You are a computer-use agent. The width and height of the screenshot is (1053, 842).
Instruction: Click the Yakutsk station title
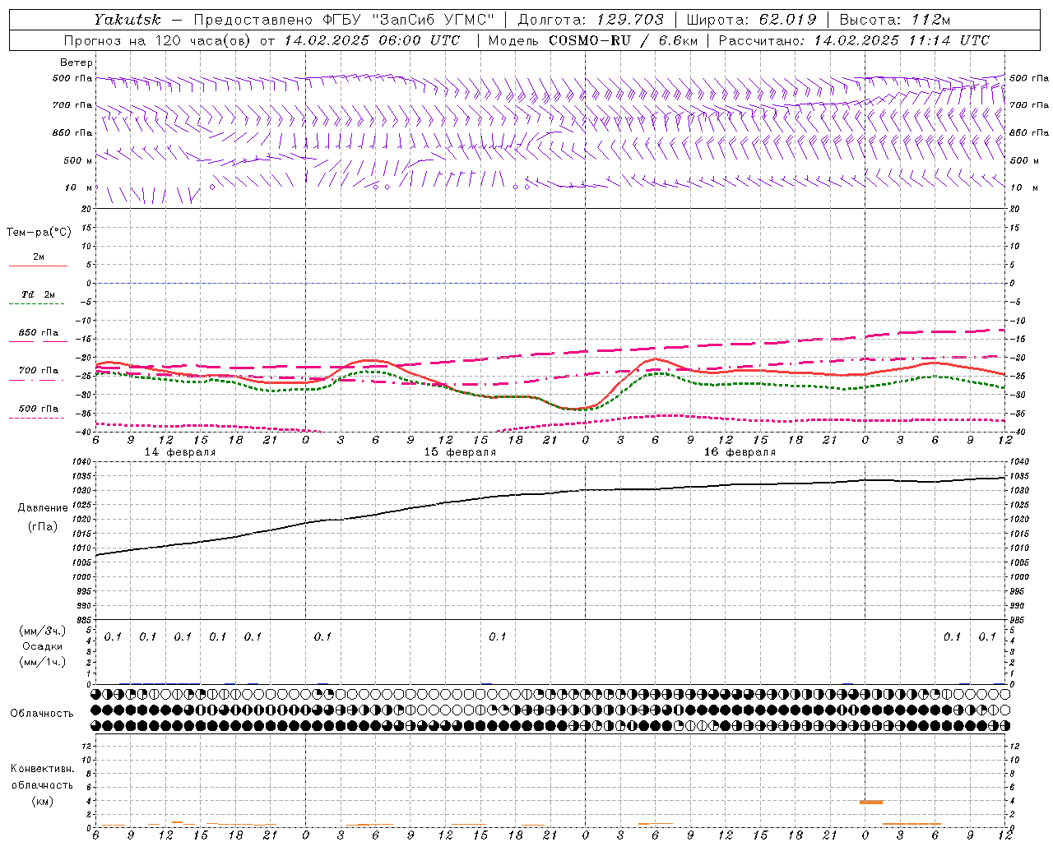point(126,19)
